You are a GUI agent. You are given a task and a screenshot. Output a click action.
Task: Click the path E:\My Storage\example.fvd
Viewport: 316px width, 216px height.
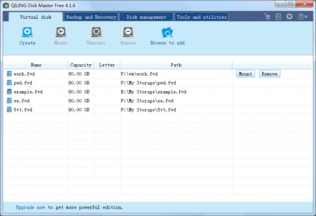click(x=154, y=92)
